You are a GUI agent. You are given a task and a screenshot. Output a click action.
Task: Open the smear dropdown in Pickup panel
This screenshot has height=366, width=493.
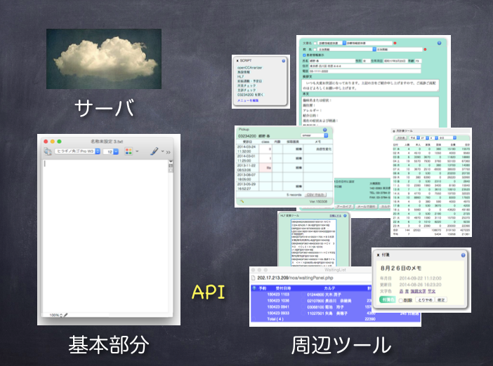coord(315,135)
